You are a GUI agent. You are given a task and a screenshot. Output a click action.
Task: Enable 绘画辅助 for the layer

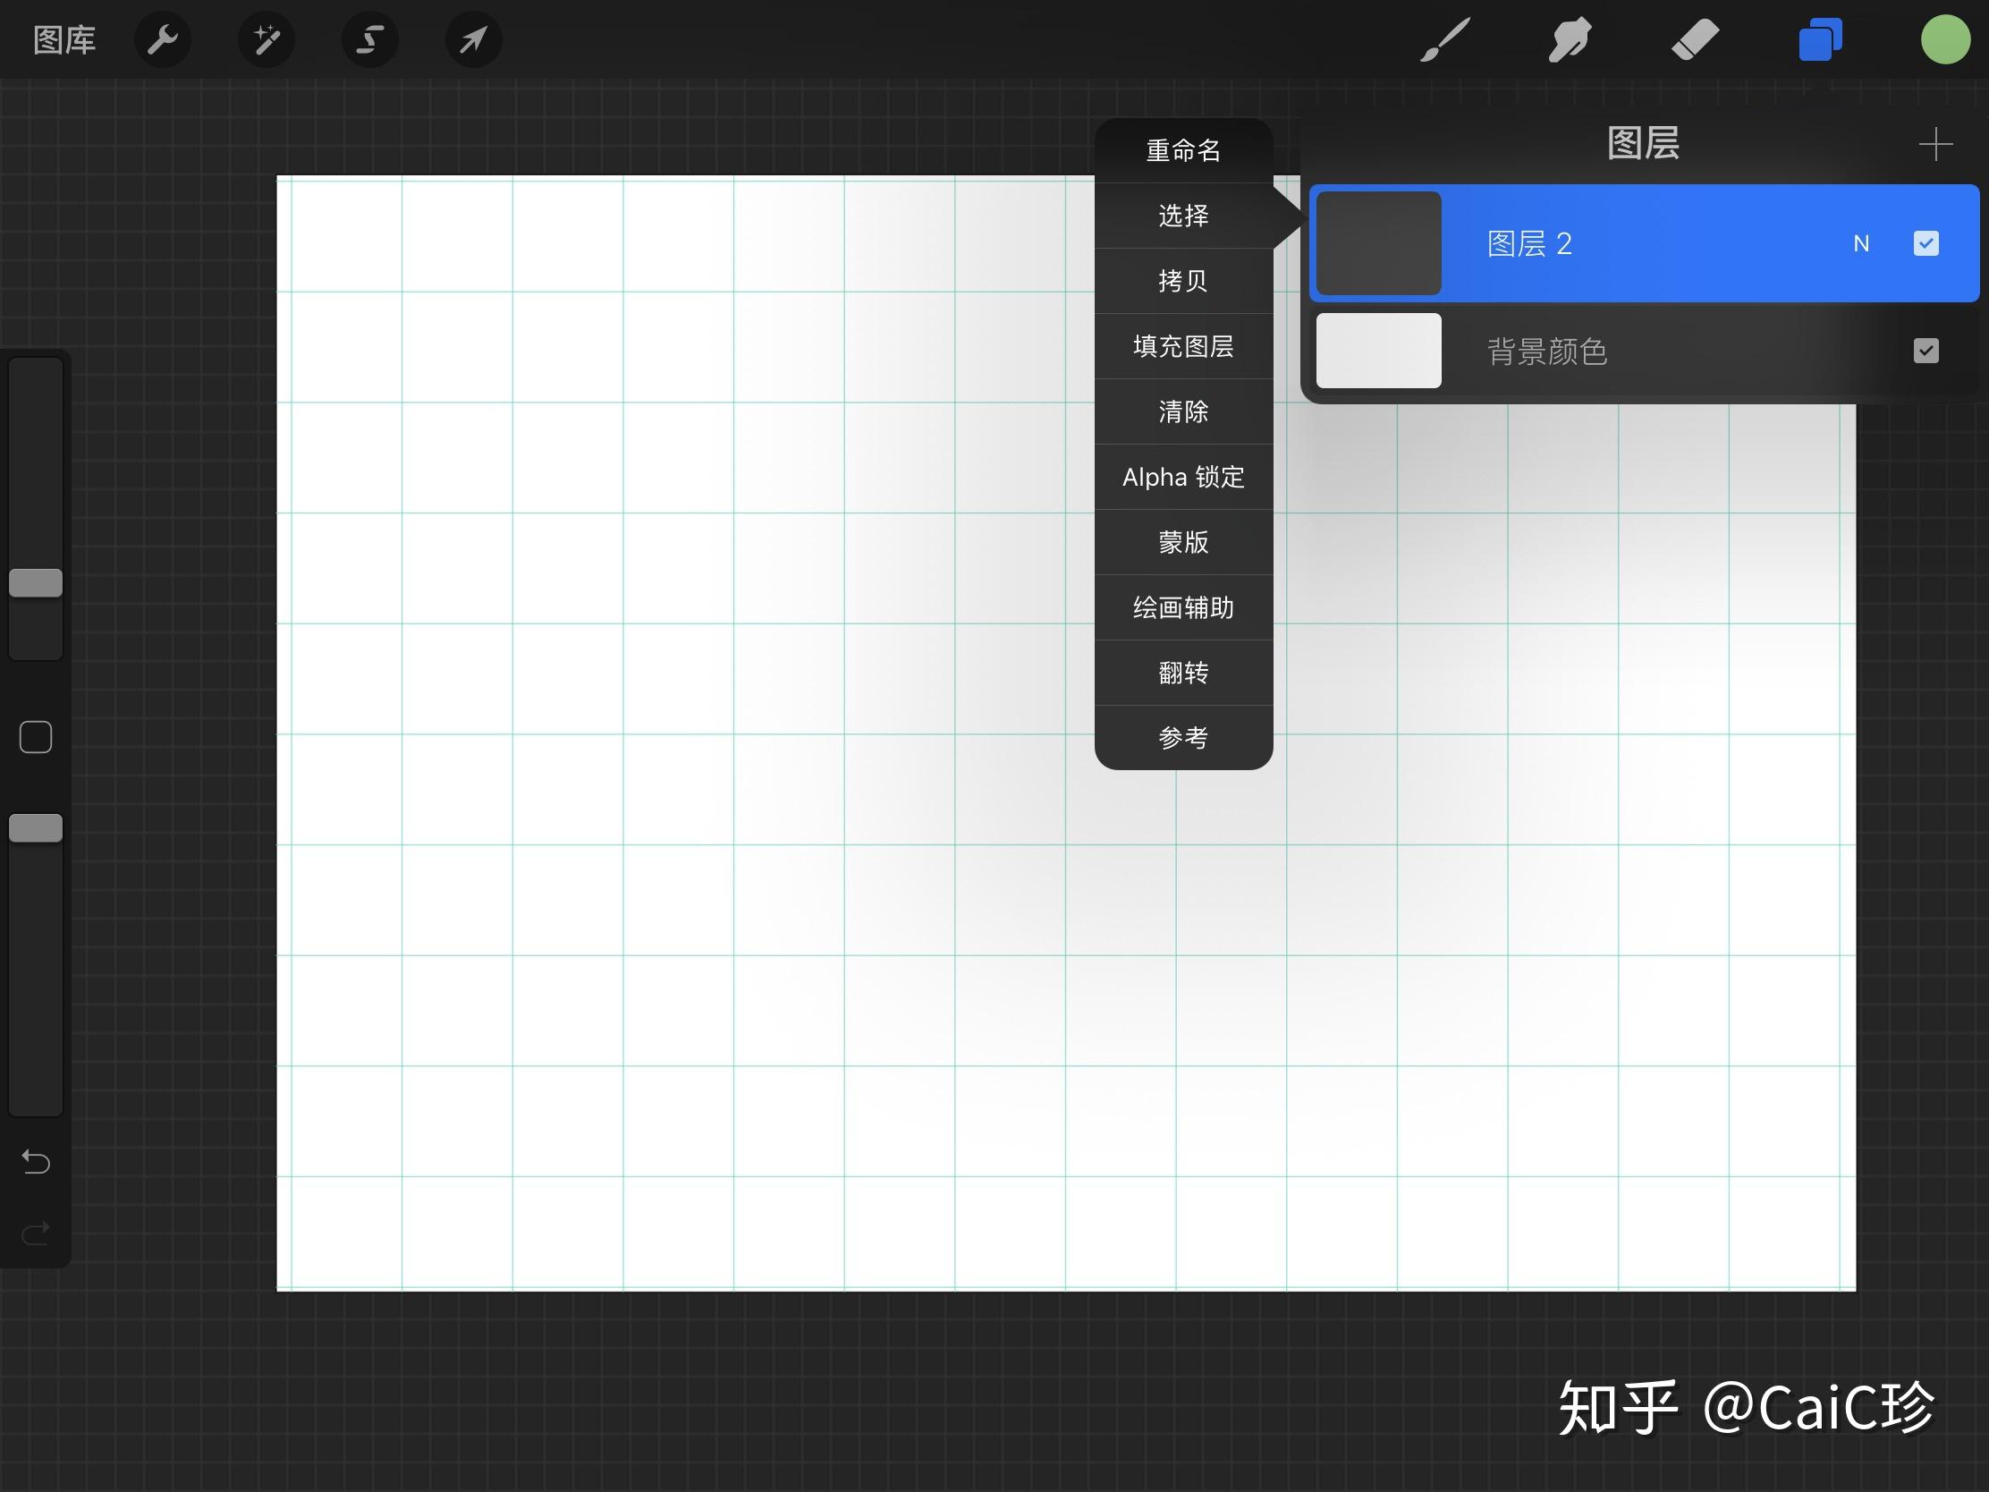(1183, 608)
